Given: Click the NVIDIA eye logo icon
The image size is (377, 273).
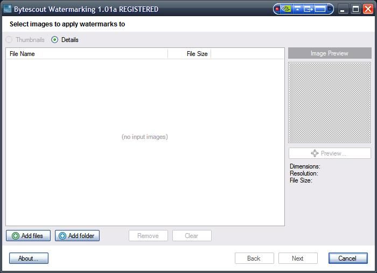Looking at the screenshot, I should pyautogui.click(x=287, y=9).
